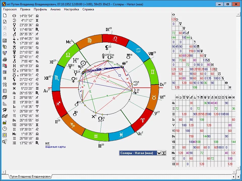Click the Mc label on the chart
Screen dimensions: 242x181
[x=69, y=42]
